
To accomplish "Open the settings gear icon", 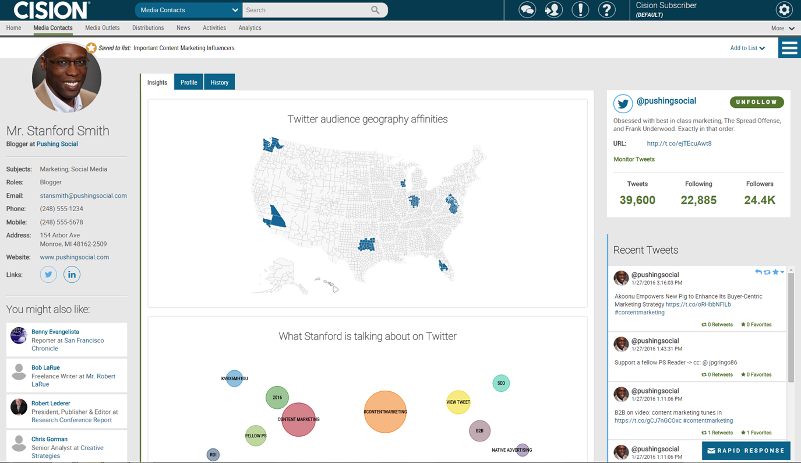I will click(784, 10).
